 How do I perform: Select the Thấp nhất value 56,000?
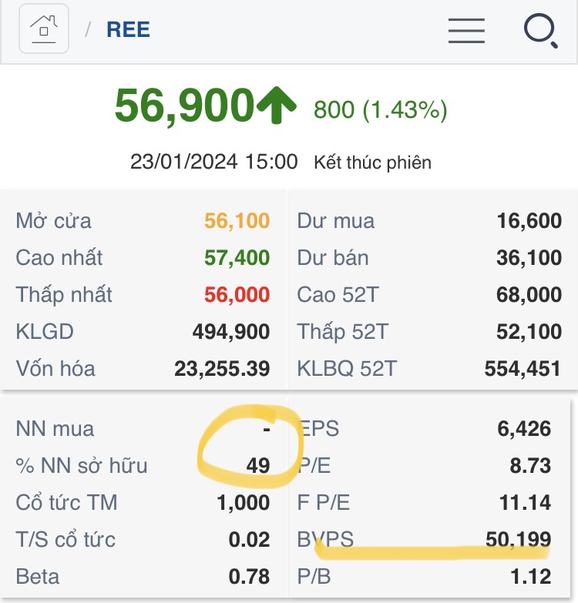coord(237,295)
